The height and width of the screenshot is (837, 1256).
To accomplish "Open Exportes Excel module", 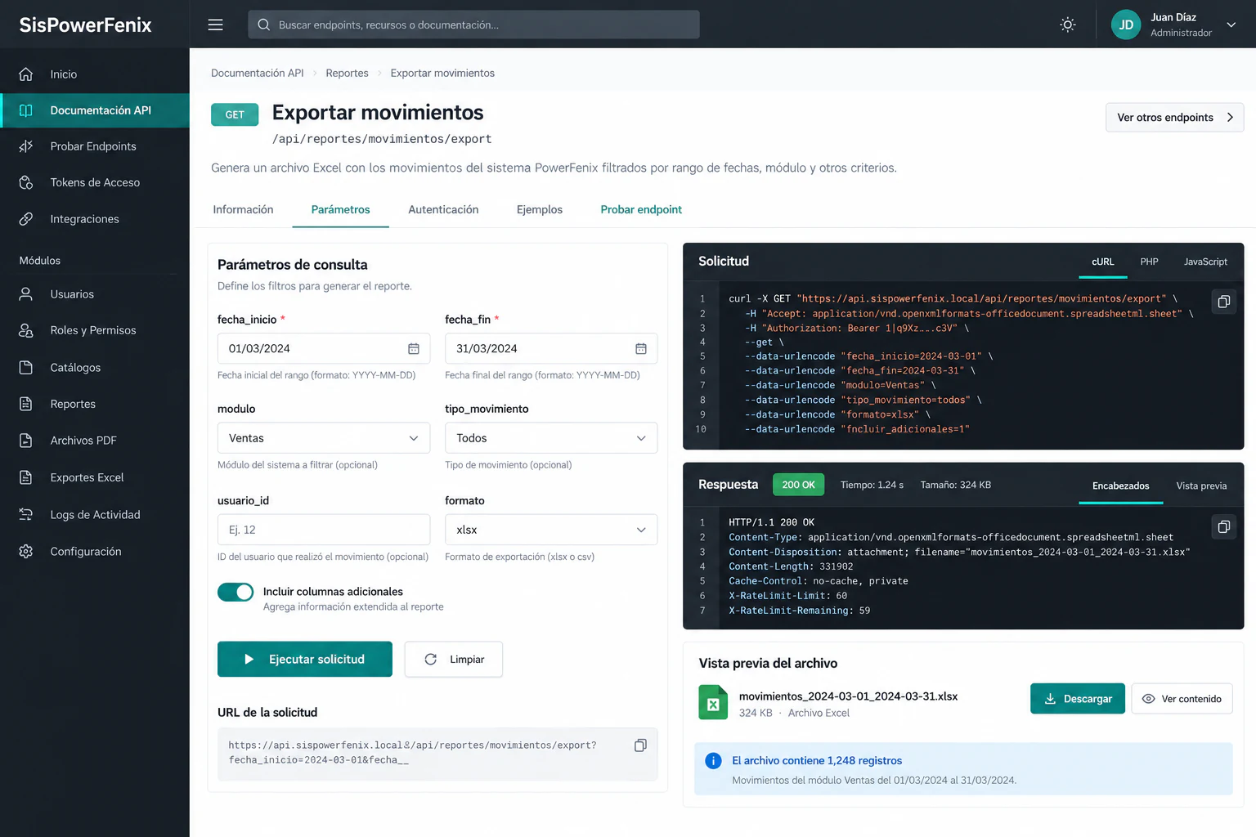I will 95,477.
